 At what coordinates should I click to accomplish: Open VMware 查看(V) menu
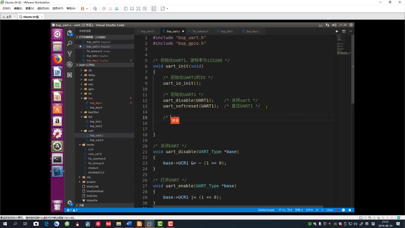point(30,9)
